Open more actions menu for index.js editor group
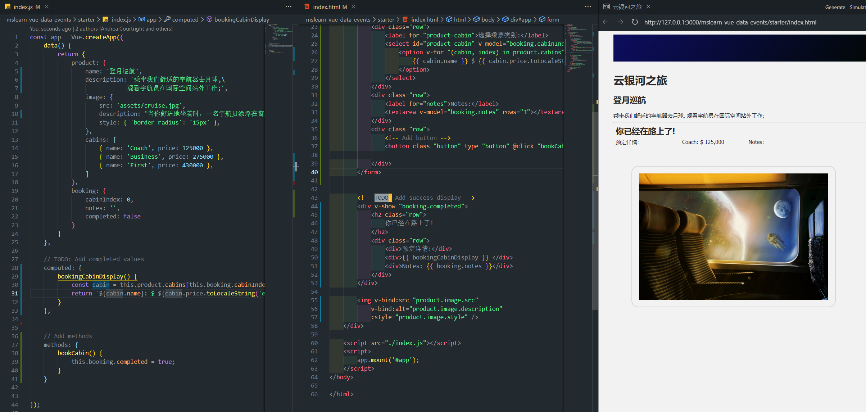 [289, 7]
